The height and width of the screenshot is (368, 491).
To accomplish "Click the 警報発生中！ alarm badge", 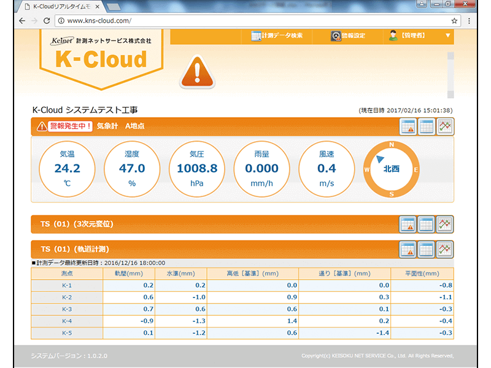I will pyautogui.click(x=70, y=126).
